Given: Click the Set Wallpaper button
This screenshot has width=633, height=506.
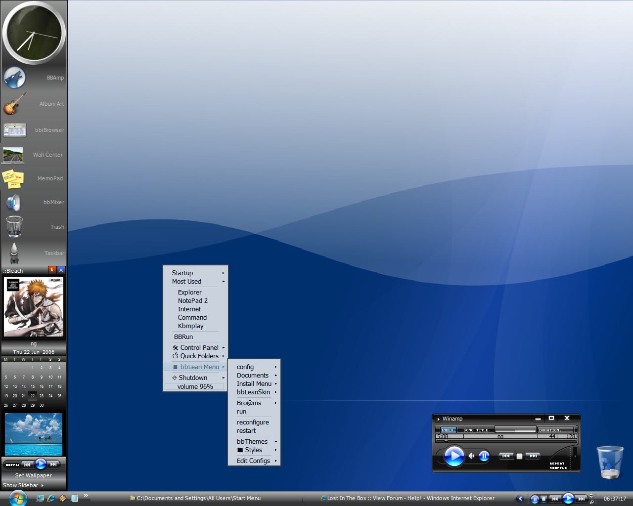Looking at the screenshot, I should click(x=34, y=475).
